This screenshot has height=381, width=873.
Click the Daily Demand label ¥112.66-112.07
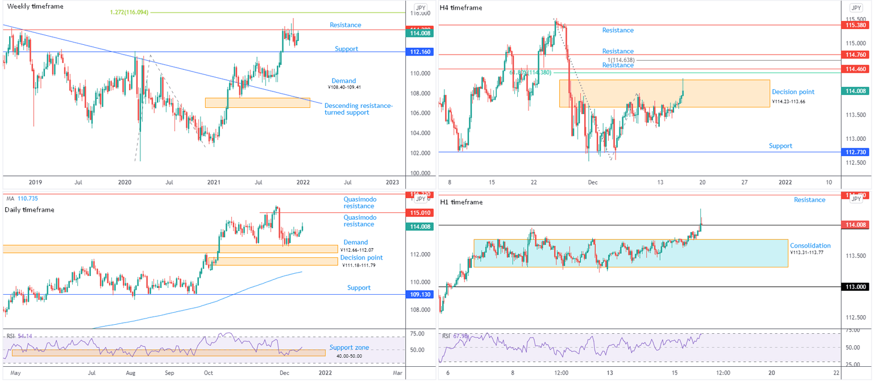(x=356, y=246)
